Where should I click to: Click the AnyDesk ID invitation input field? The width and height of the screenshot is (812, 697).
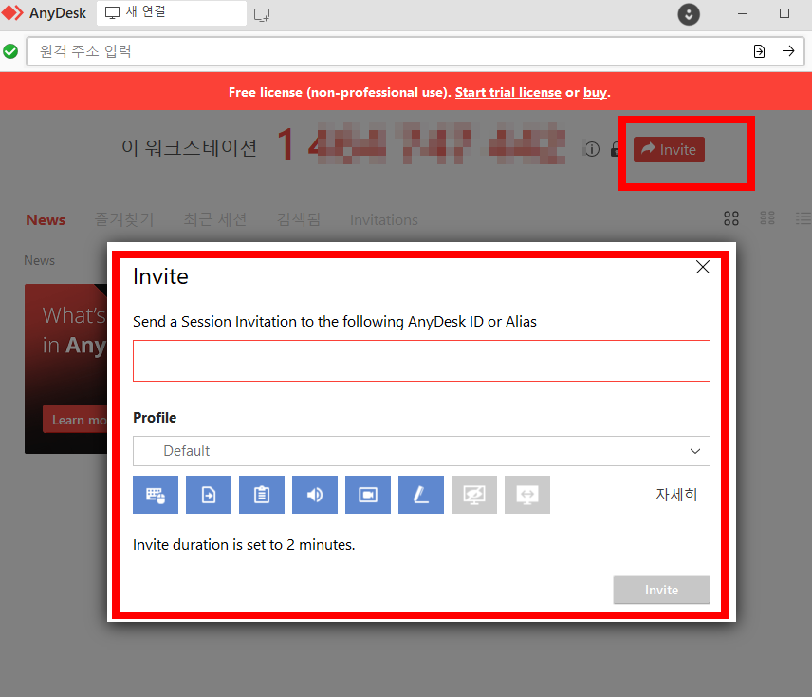tap(421, 361)
